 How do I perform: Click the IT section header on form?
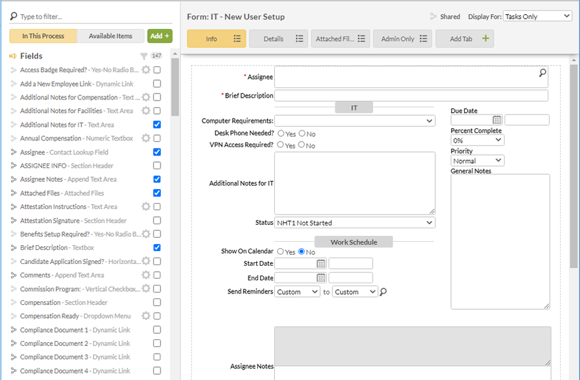pos(354,108)
